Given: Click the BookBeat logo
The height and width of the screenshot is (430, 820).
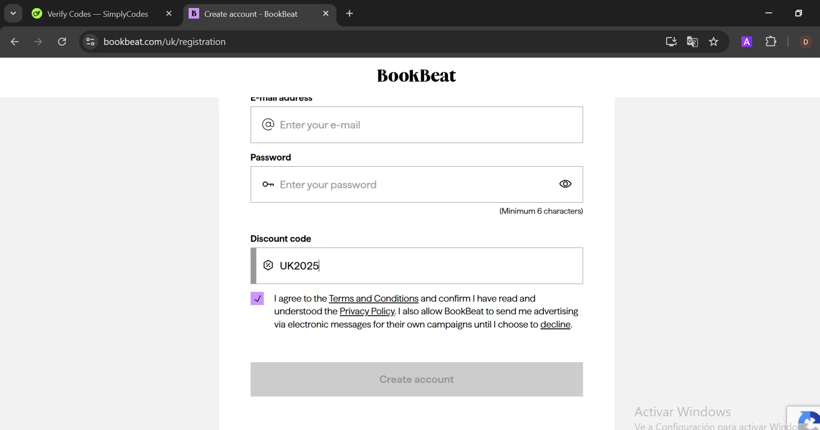Looking at the screenshot, I should click(417, 75).
